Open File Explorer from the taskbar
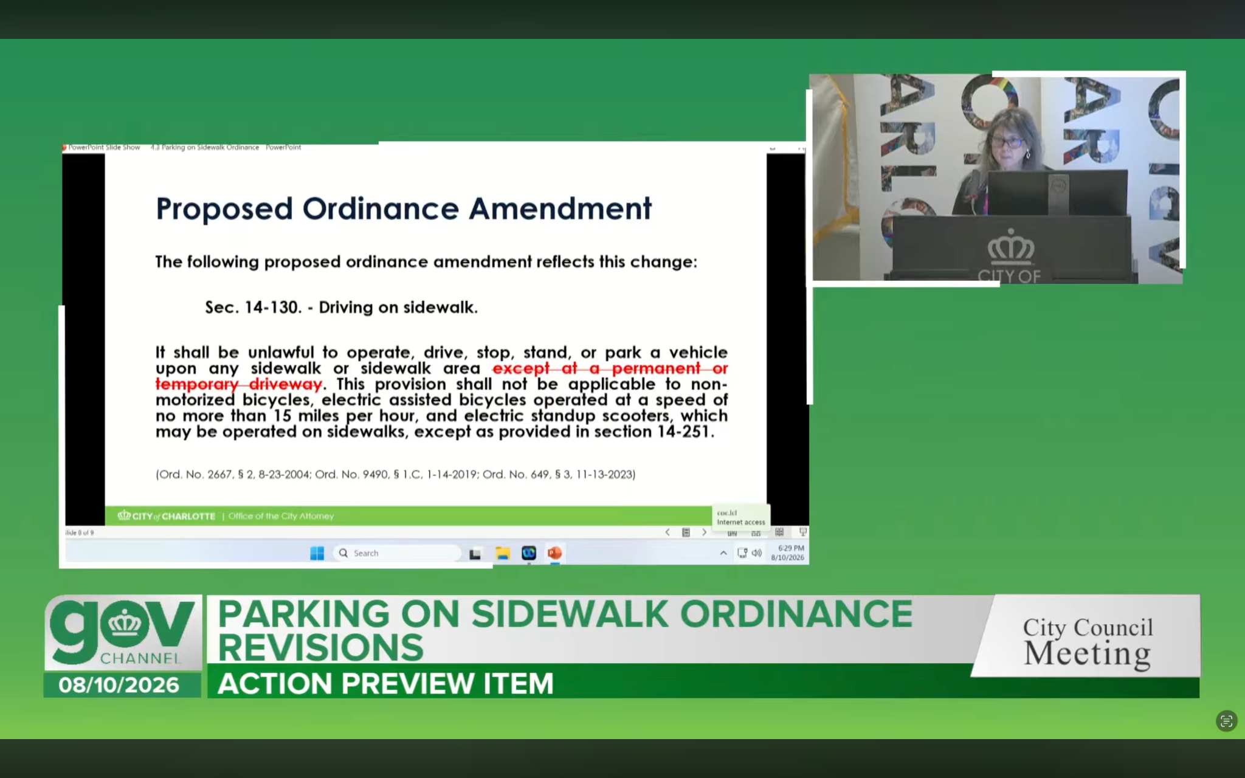 (x=502, y=553)
